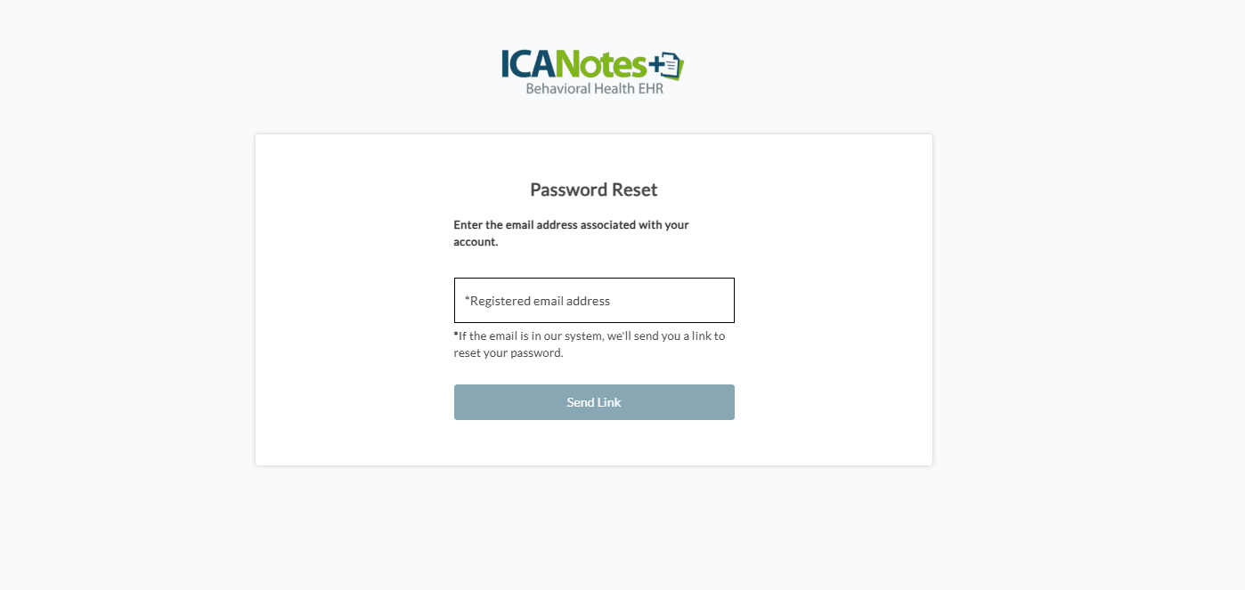The height and width of the screenshot is (590, 1245).
Task: Click the plus sign in the logo
Action: click(x=657, y=64)
